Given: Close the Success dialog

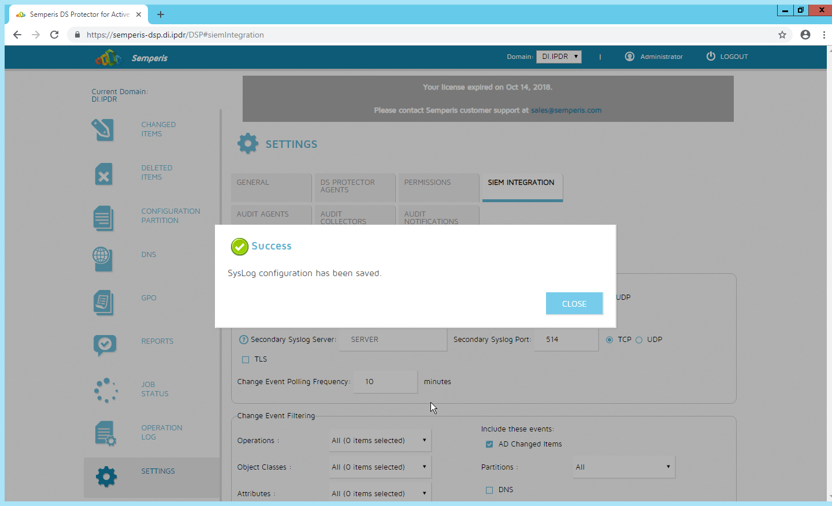Looking at the screenshot, I should pos(574,304).
